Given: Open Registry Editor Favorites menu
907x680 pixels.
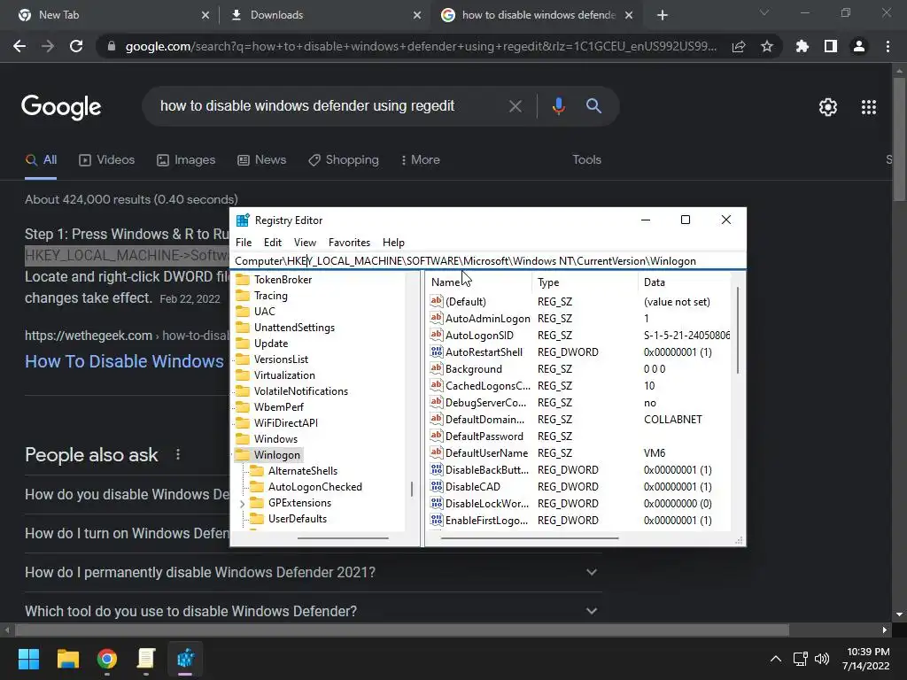Looking at the screenshot, I should point(349,243).
